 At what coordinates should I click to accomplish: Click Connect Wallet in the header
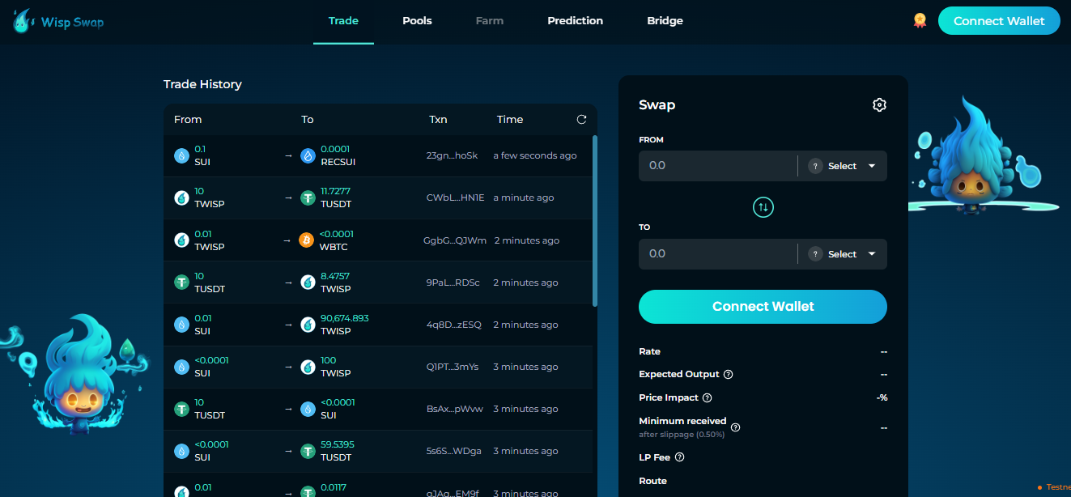point(998,21)
